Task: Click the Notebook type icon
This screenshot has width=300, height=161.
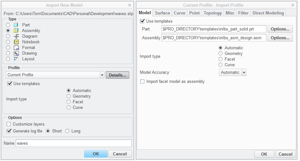Action: pos(16,42)
